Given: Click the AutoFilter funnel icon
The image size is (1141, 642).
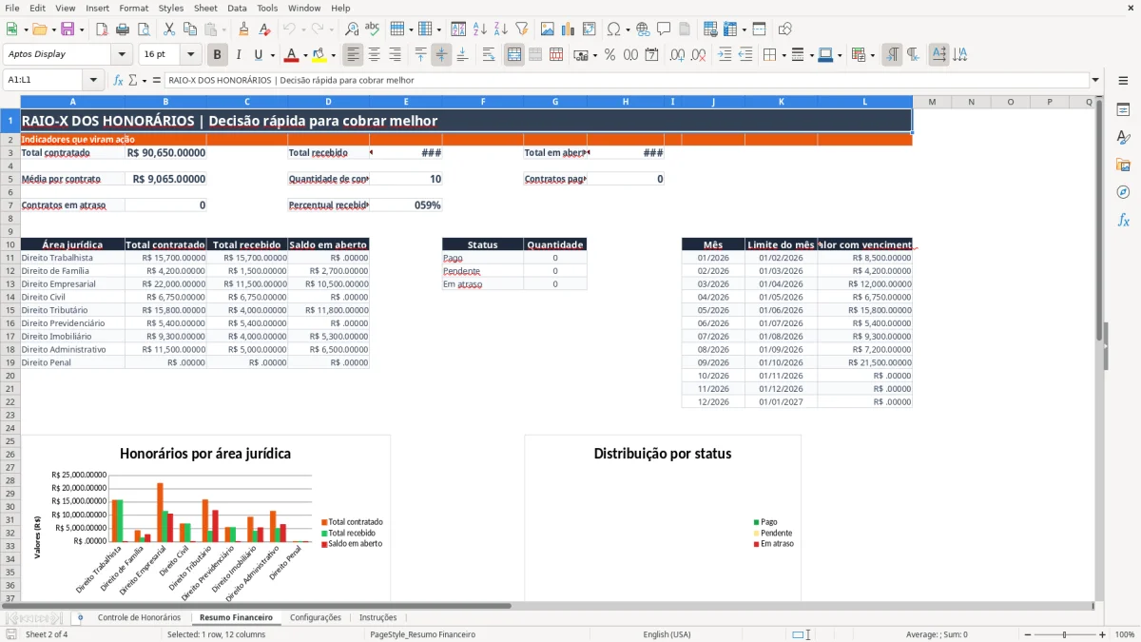Looking at the screenshot, I should point(521,29).
